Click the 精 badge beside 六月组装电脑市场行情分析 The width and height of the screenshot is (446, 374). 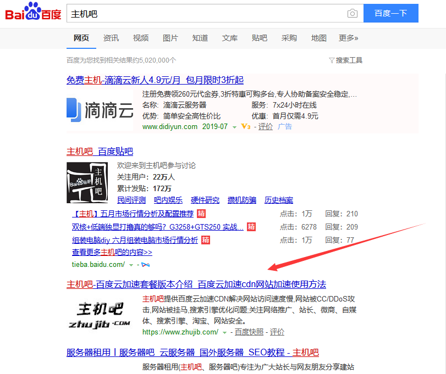(x=206, y=240)
